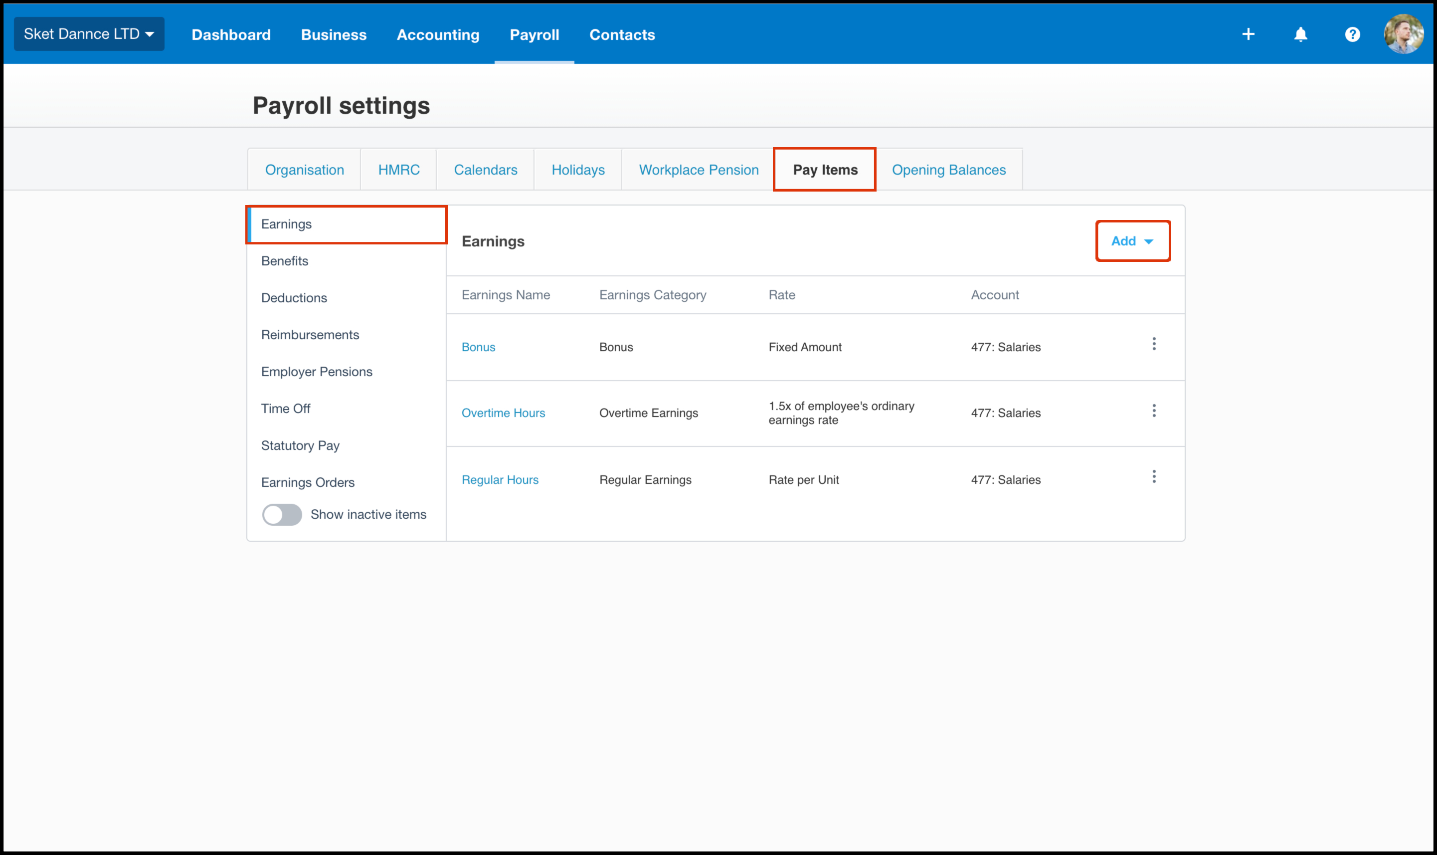The image size is (1437, 855).
Task: Select the Pay Items tab
Action: pos(825,170)
